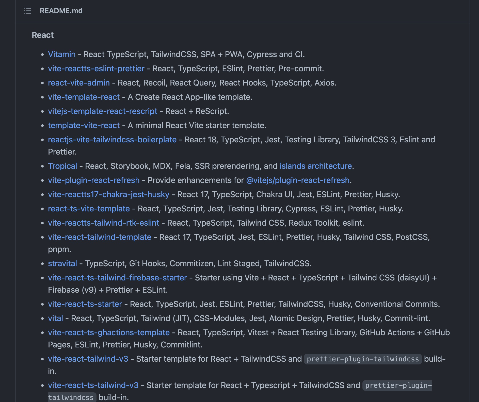This screenshot has height=402, width=479.
Task: Click text 'Pages, ESLint, Prettier, Husky, Commitlint.'
Action: [x=125, y=345]
